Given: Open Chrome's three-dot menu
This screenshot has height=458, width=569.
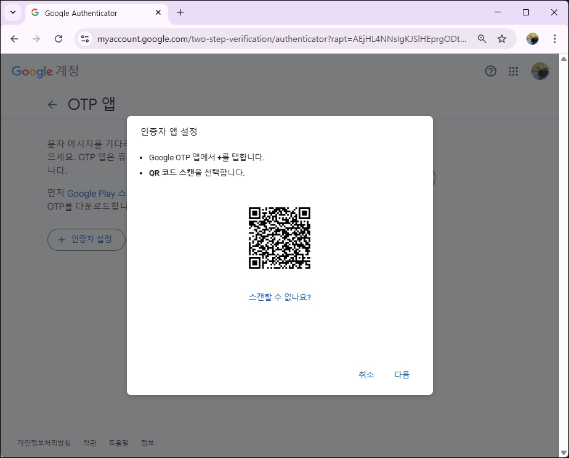Looking at the screenshot, I should tap(556, 38).
